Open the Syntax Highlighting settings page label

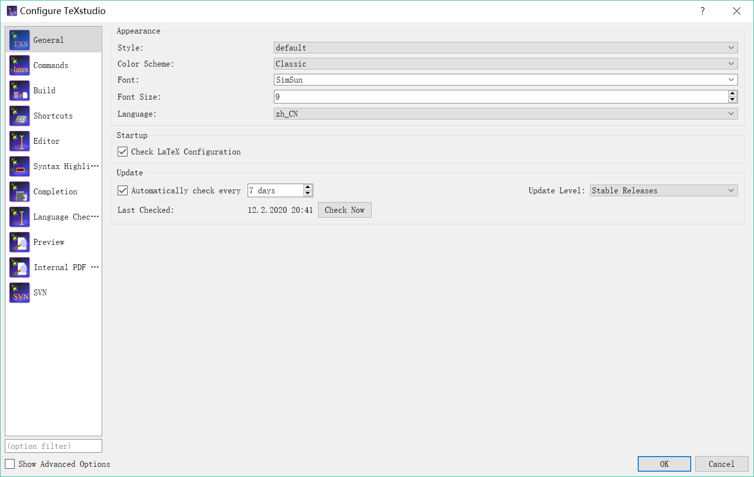(x=66, y=166)
